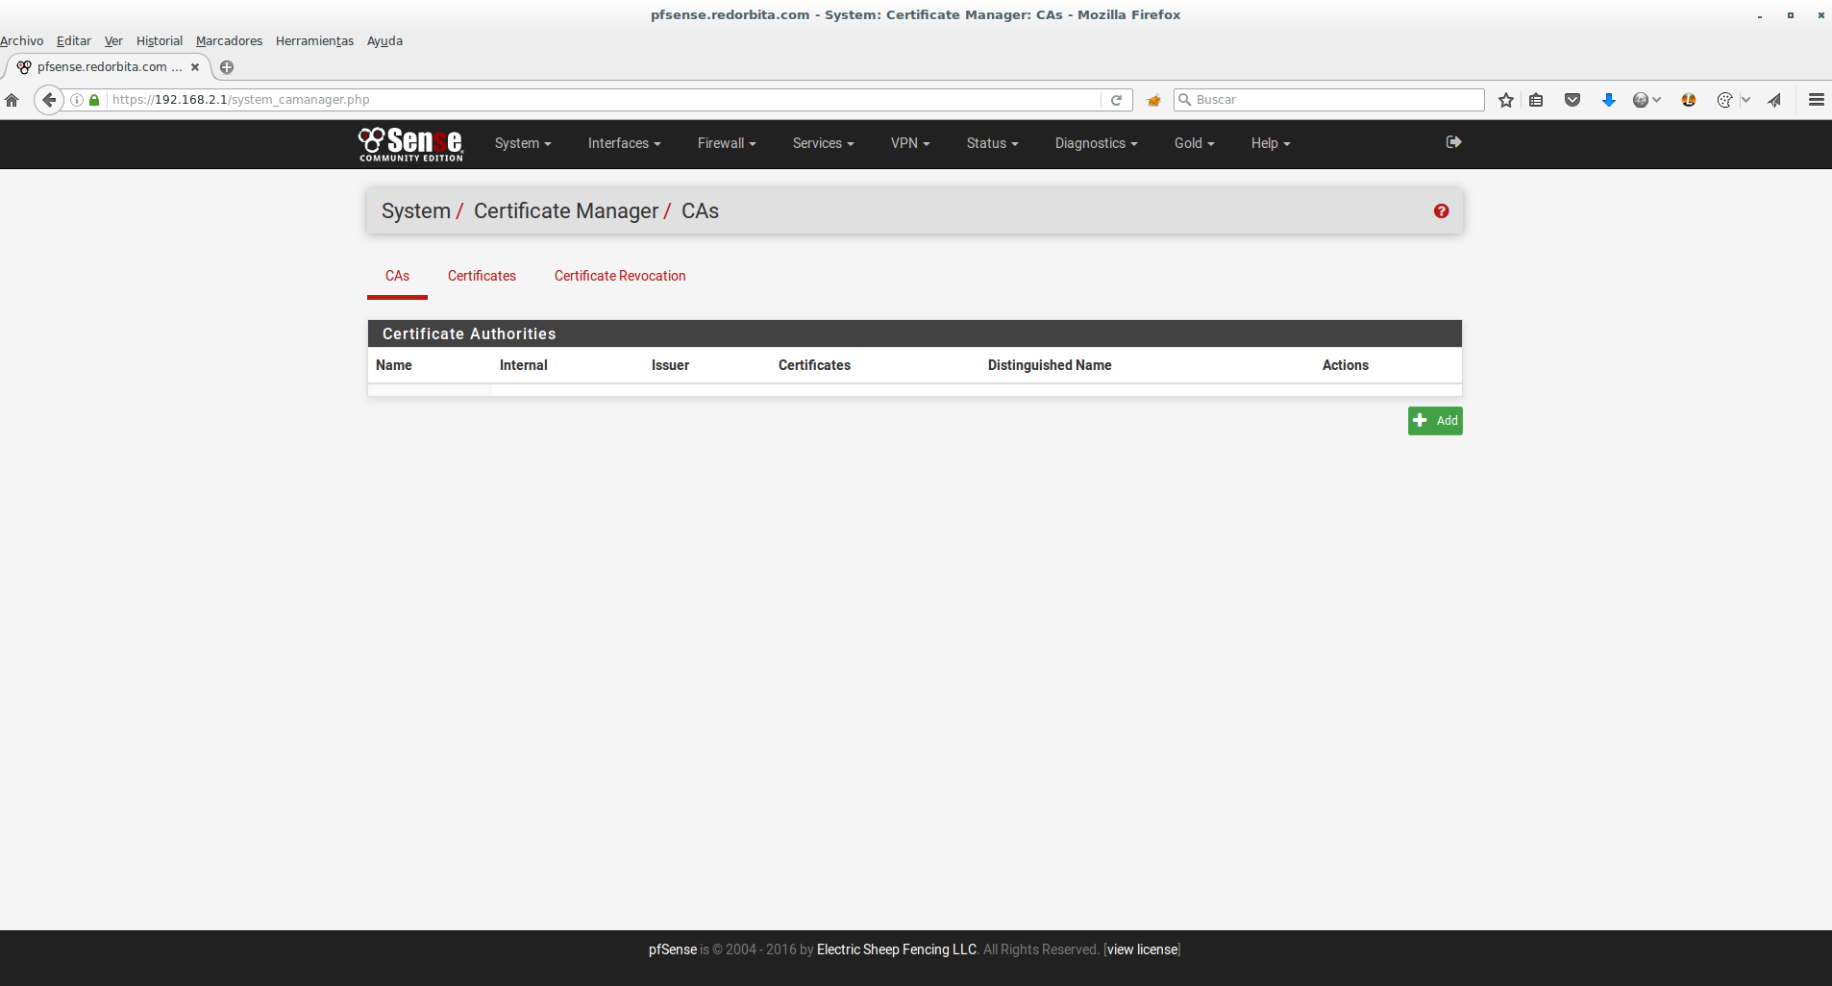Click the pfSense Community Edition logo
Image resolution: width=1832 pixels, height=986 pixels.
410,144
